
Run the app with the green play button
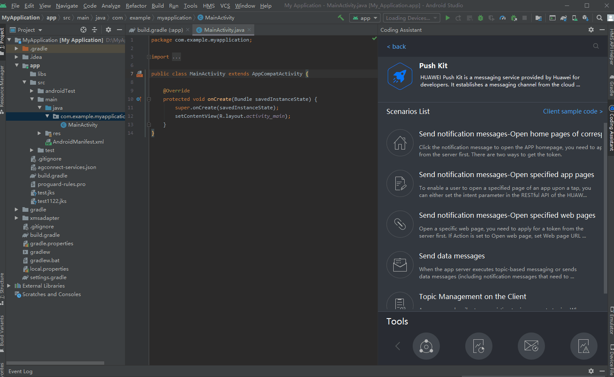tap(447, 18)
